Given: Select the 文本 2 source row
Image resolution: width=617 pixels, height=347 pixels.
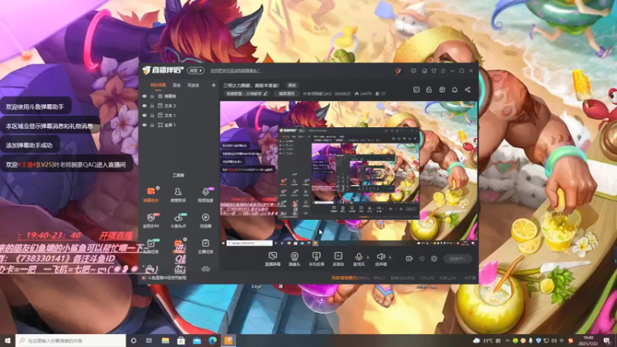Looking at the screenshot, I should pos(179,106).
